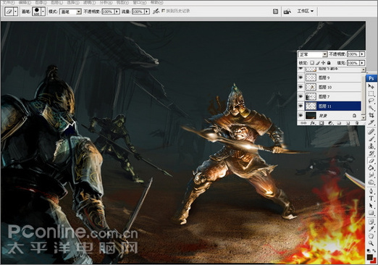Select the Crop tool
Screen dimensions: 378x265
[371, 116]
